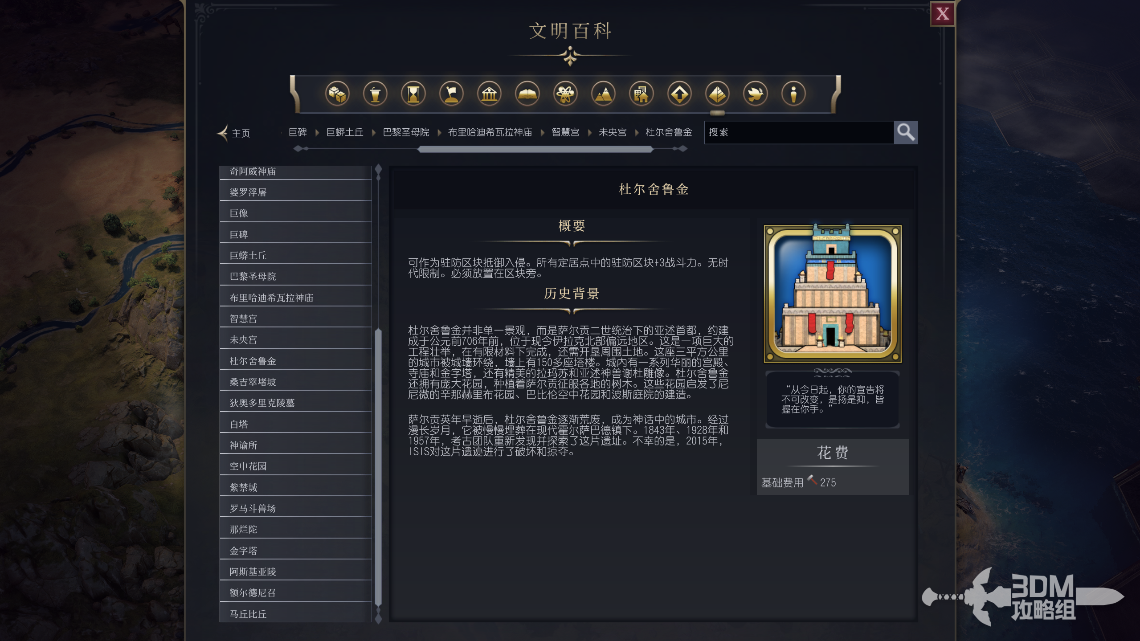Open the pyramid wonders category icon
Viewport: 1140px width, 641px height.
[x=717, y=94]
